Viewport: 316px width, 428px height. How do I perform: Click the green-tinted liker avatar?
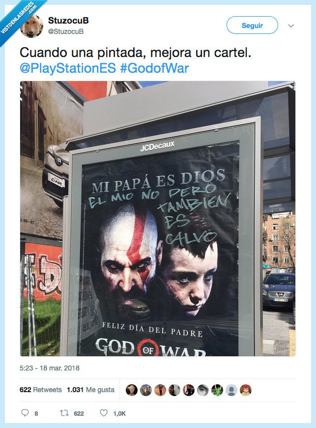click(217, 390)
